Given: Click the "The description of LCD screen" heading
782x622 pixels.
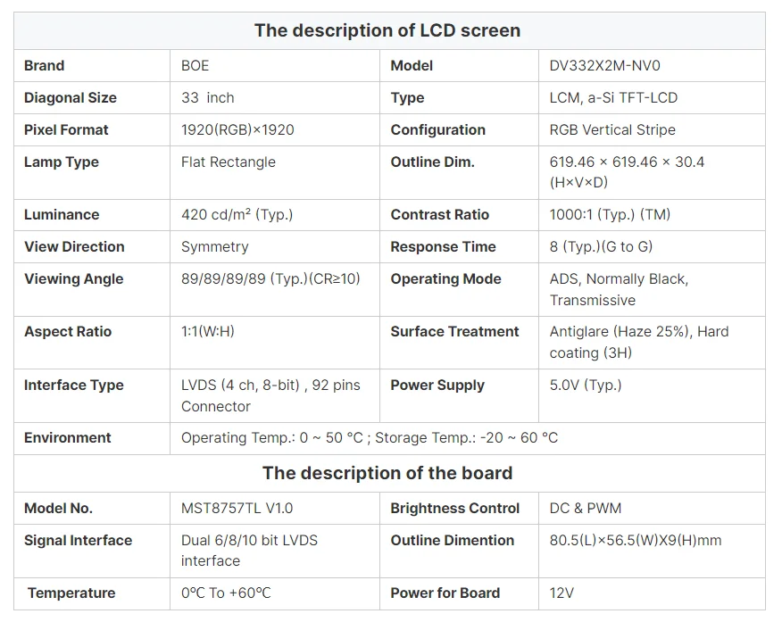Looking at the screenshot, I should (x=387, y=30).
